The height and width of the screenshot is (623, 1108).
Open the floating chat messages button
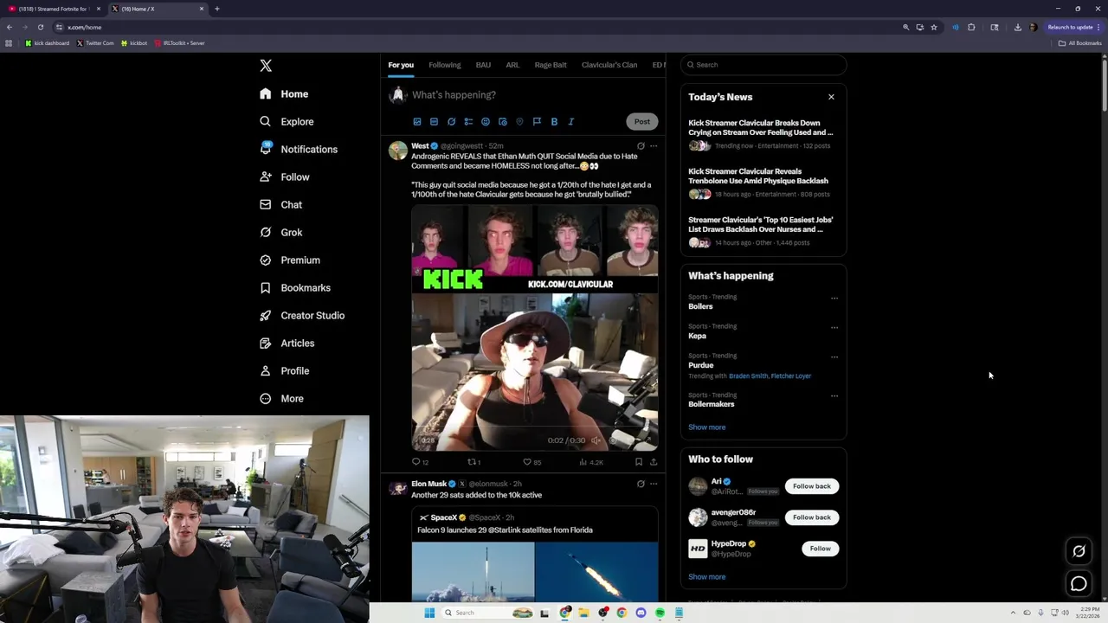pos(1079,584)
